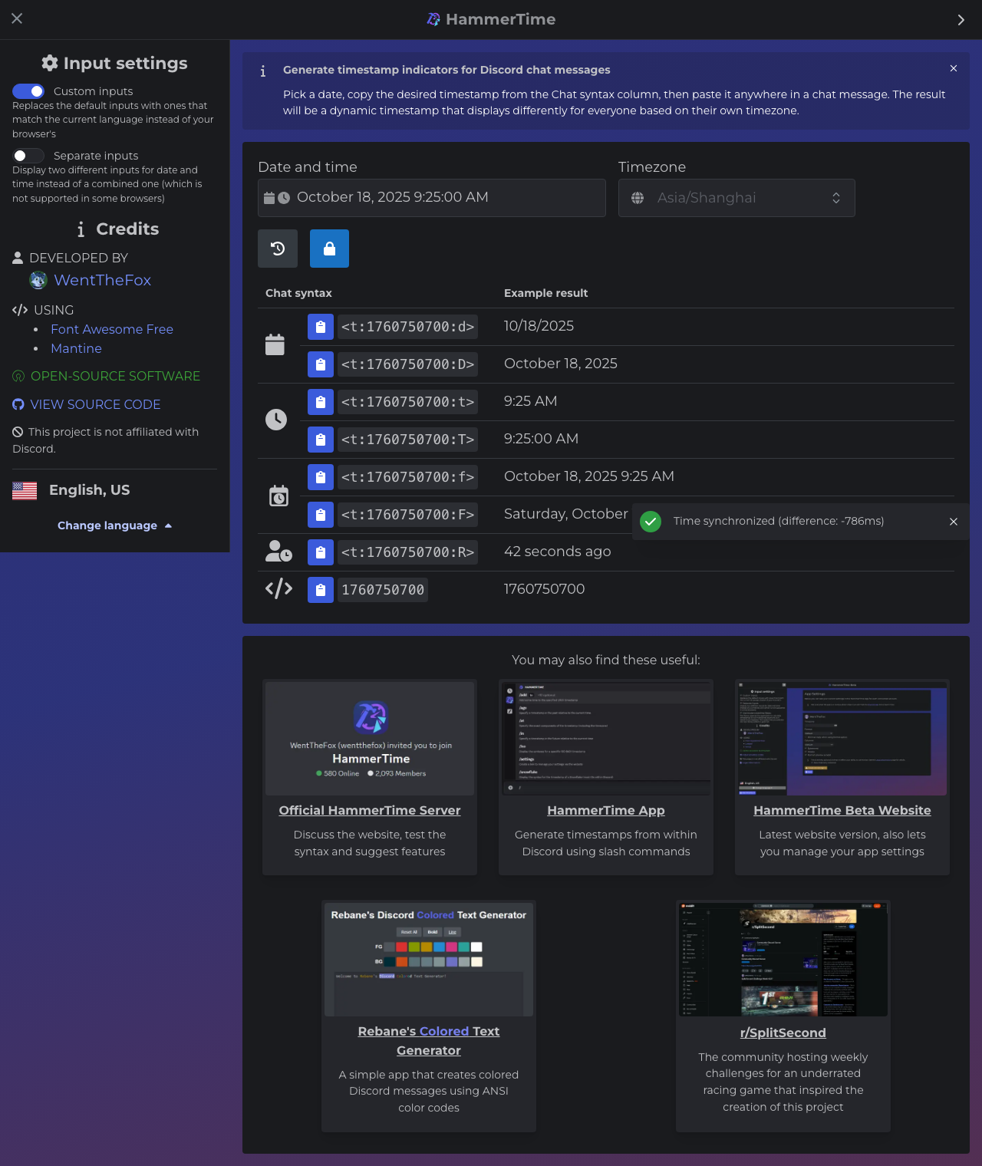Click the right chevron in top bar
Viewport: 982px width, 1166px height.
pyautogui.click(x=961, y=20)
